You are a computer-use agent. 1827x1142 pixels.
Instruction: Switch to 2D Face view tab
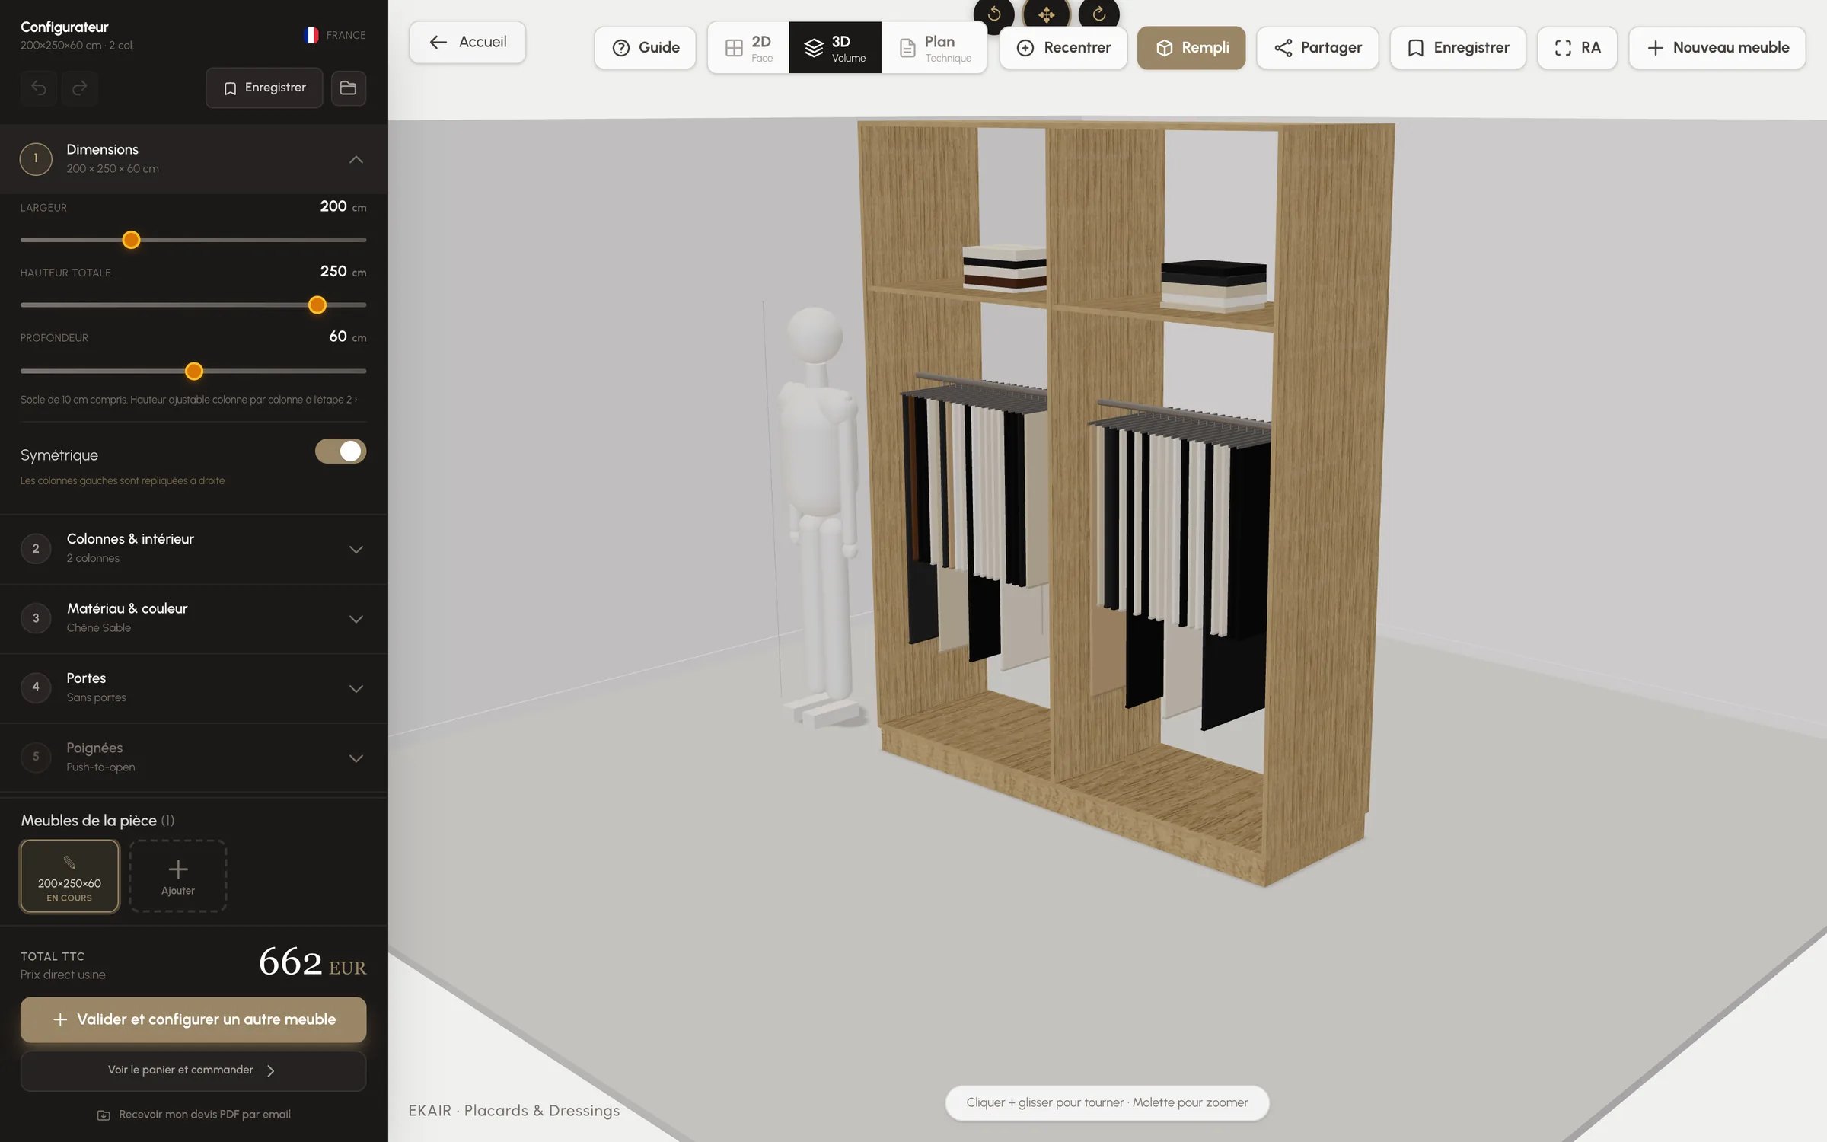click(x=748, y=48)
